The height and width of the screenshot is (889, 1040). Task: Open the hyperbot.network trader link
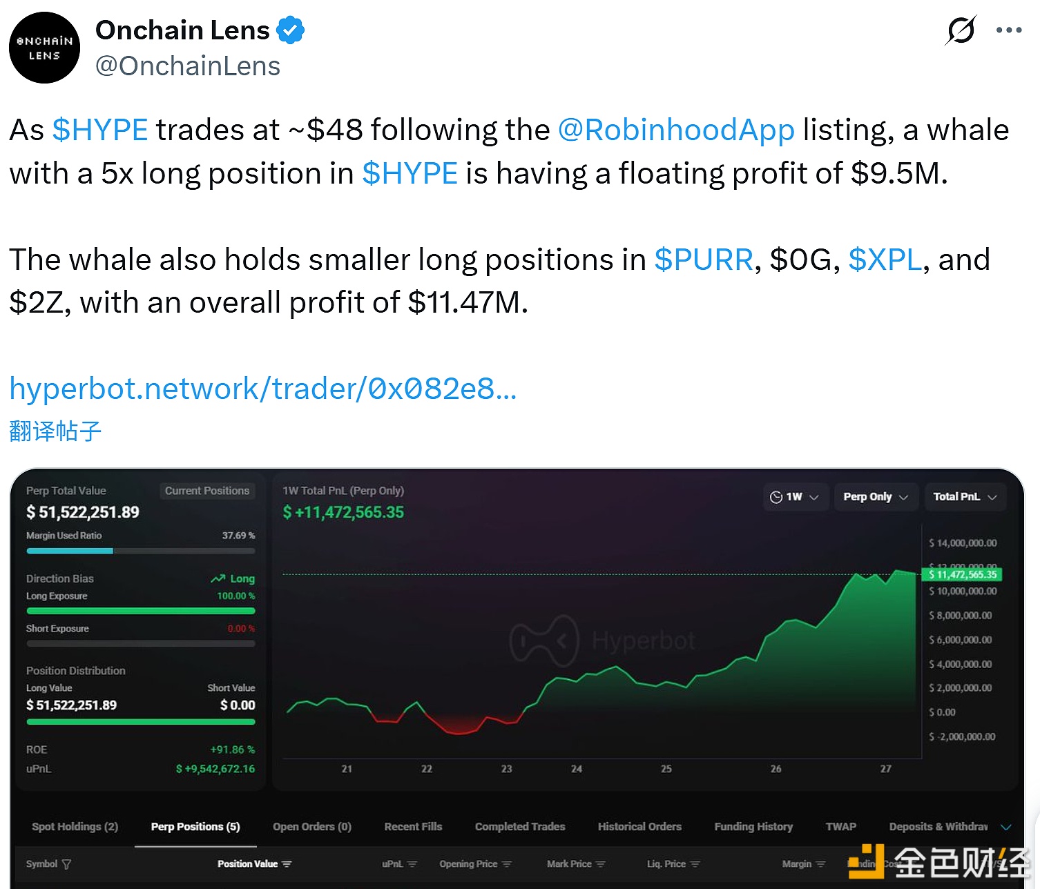click(262, 389)
